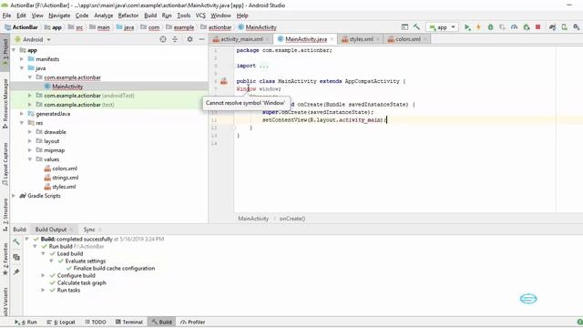Select MainActivity in project tree
Screen dimensions: 583x328
point(67,87)
